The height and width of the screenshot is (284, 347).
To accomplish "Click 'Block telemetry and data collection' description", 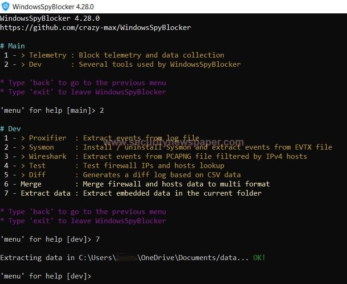I will pyautogui.click(x=152, y=55).
